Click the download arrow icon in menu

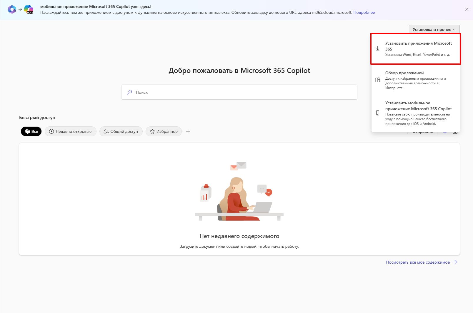(378, 49)
